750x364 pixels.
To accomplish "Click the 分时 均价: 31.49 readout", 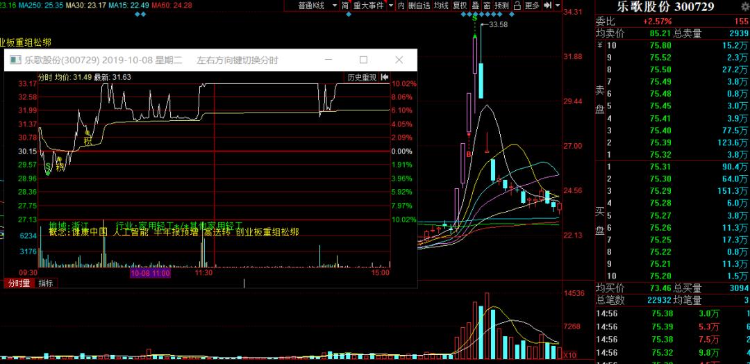I will tap(64, 77).
